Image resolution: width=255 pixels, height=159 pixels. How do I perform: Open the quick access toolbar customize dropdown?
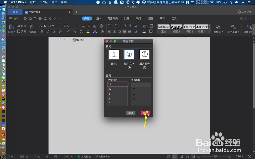[x=60, y=19]
